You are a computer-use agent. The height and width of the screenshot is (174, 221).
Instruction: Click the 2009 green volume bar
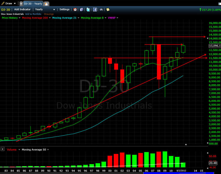pos(165,159)
